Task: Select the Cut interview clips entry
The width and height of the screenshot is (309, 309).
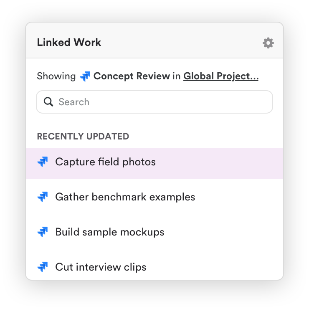Action: pyautogui.click(x=101, y=267)
